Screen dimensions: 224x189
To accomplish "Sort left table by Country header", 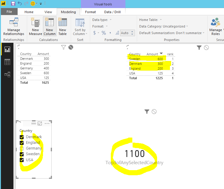I will coord(26,54).
